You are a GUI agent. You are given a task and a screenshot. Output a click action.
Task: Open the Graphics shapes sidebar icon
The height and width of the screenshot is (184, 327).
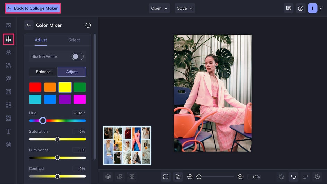(x=8, y=105)
